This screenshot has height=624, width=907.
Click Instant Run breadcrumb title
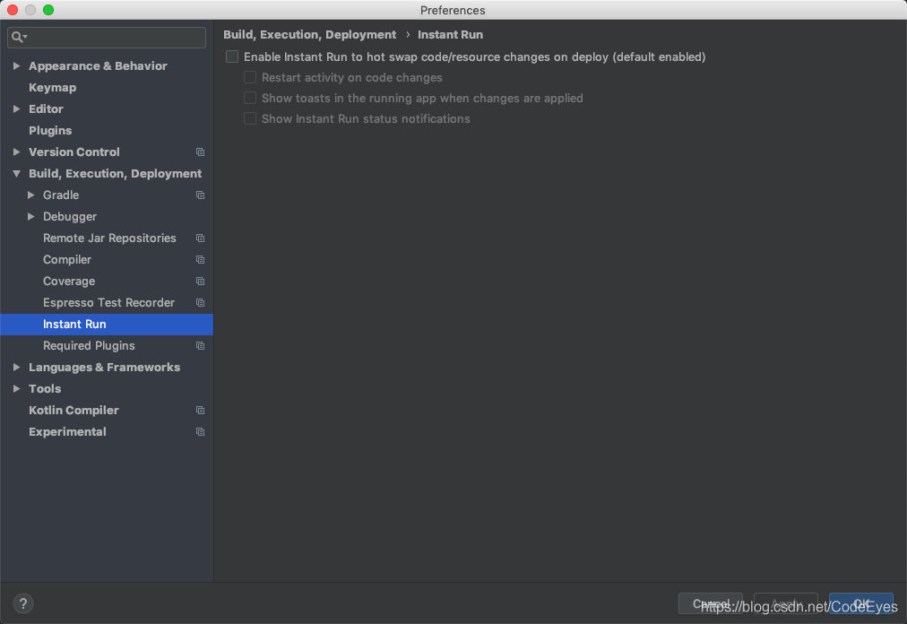450,35
